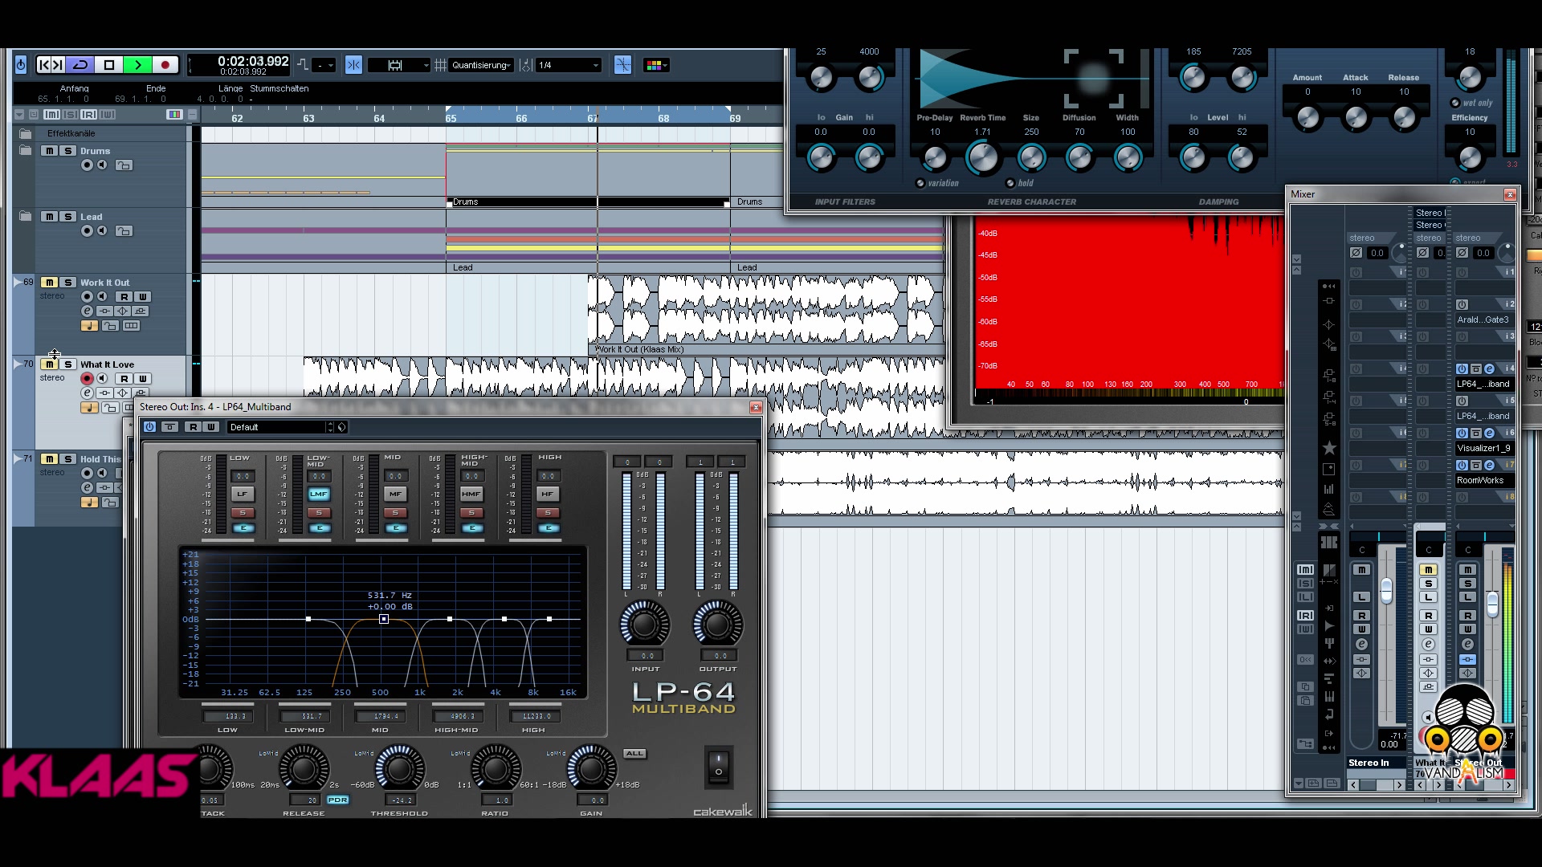
Task: Open the Quantisierung type dropdown
Action: coord(481,65)
